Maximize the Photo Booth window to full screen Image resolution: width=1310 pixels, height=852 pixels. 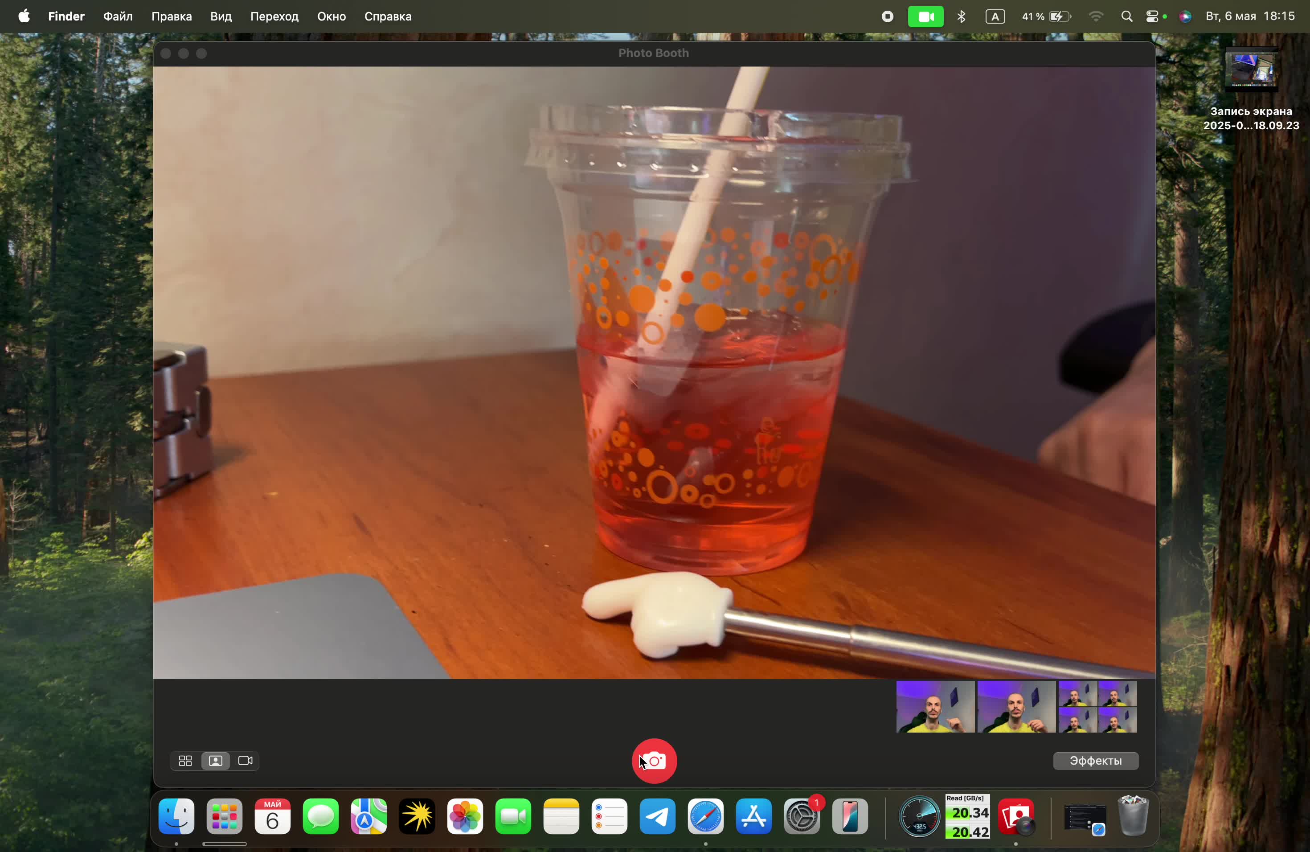coord(202,53)
